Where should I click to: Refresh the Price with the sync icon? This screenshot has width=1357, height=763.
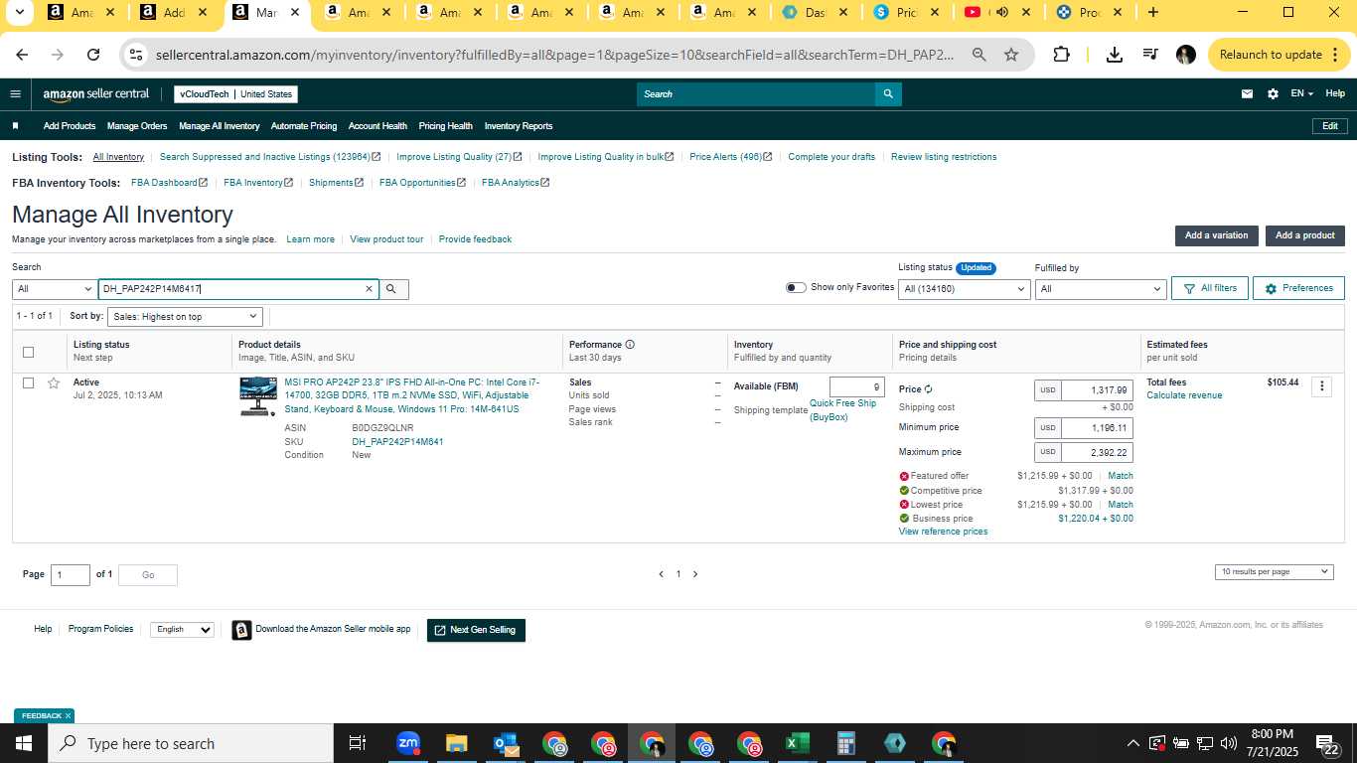(x=929, y=389)
